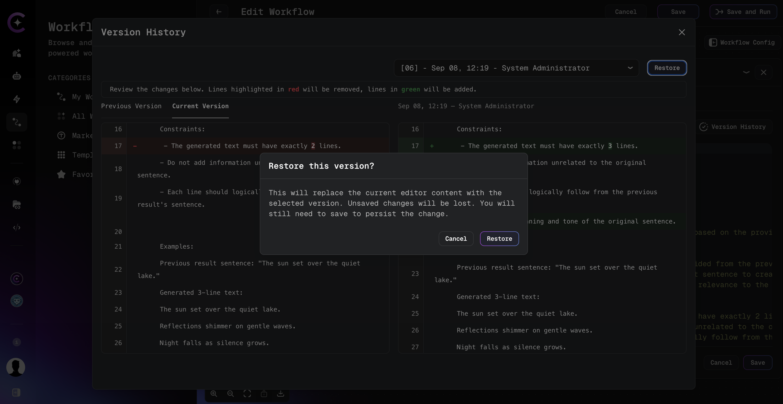Viewport: 783px width, 404px height.
Task: Select Favorites category
Action: 74,174
